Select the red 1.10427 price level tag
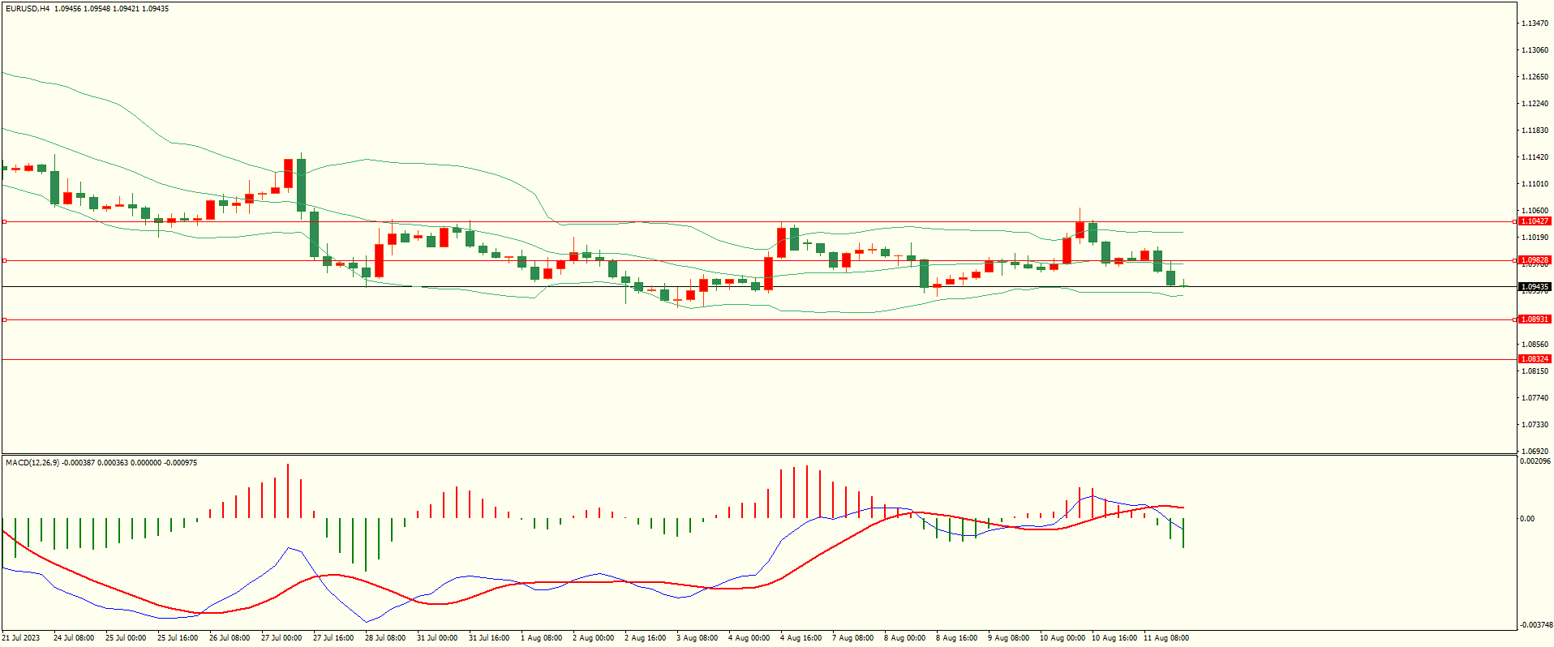This screenshot has width=1554, height=647. click(1535, 221)
